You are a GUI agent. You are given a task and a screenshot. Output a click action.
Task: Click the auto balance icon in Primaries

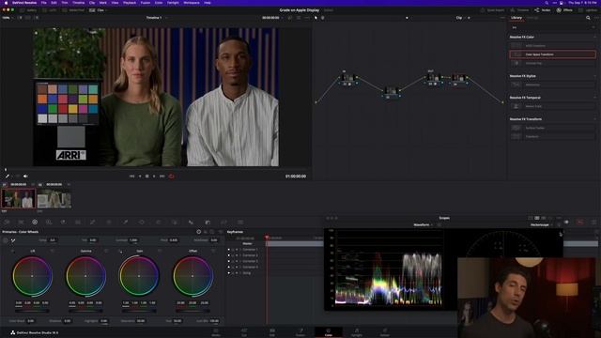pos(6,240)
